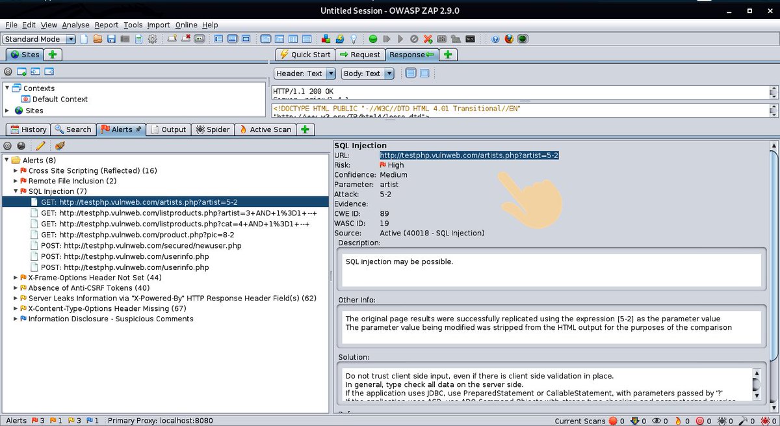The image size is (780, 426).
Task: Click the lightbulb toolbar icon
Action: pyautogui.click(x=353, y=39)
